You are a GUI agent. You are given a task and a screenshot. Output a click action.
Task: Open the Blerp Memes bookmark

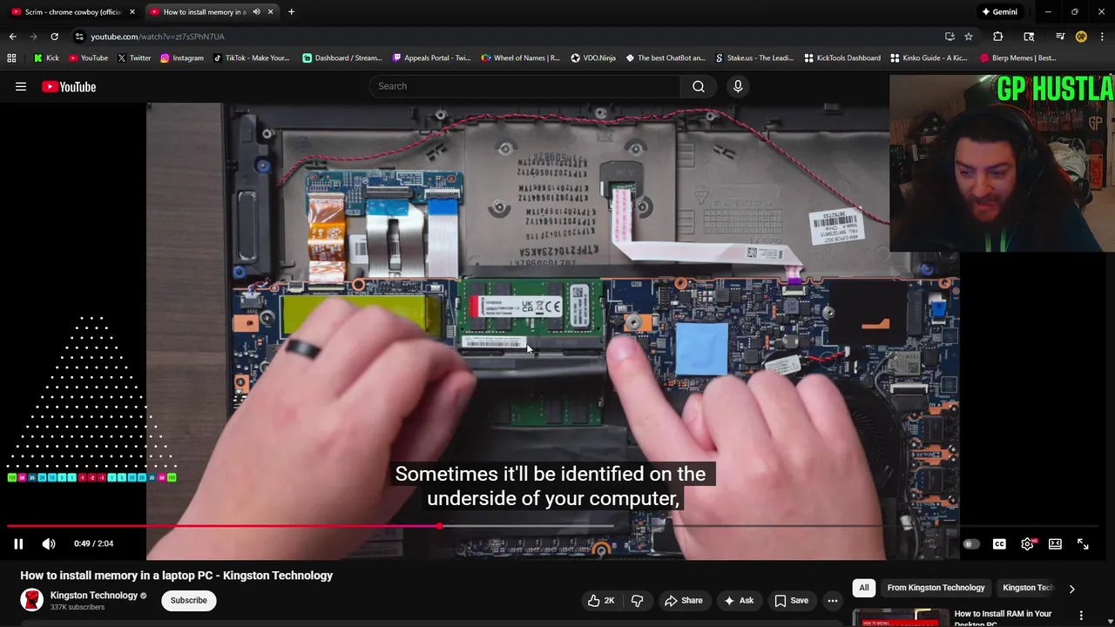click(1017, 58)
